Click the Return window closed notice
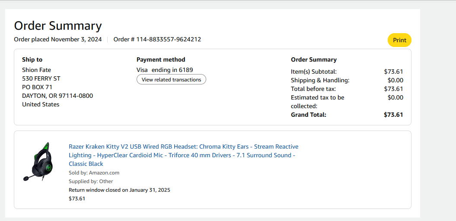The image size is (456, 221). point(119,190)
